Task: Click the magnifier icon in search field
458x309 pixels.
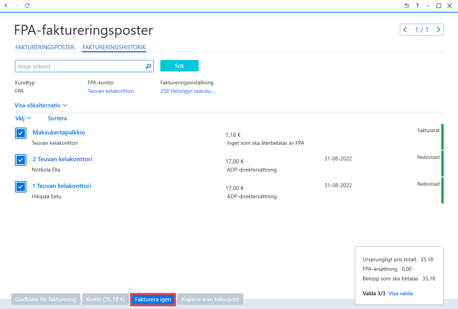Action: tap(148, 66)
